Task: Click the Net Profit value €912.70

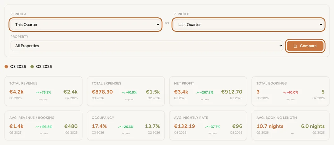Action: coord(232,92)
